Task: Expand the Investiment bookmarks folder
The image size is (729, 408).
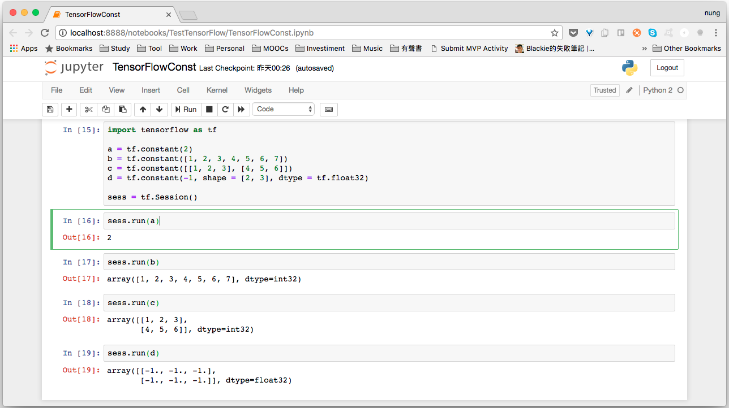Action: coord(320,49)
